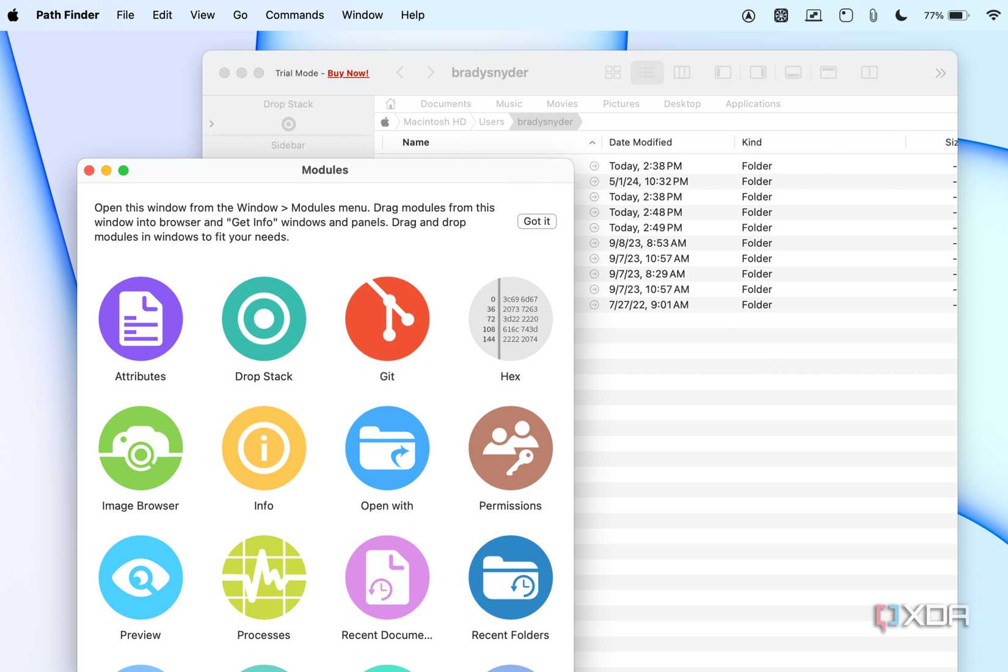Open the Commands menu
The width and height of the screenshot is (1008, 672).
[295, 15]
